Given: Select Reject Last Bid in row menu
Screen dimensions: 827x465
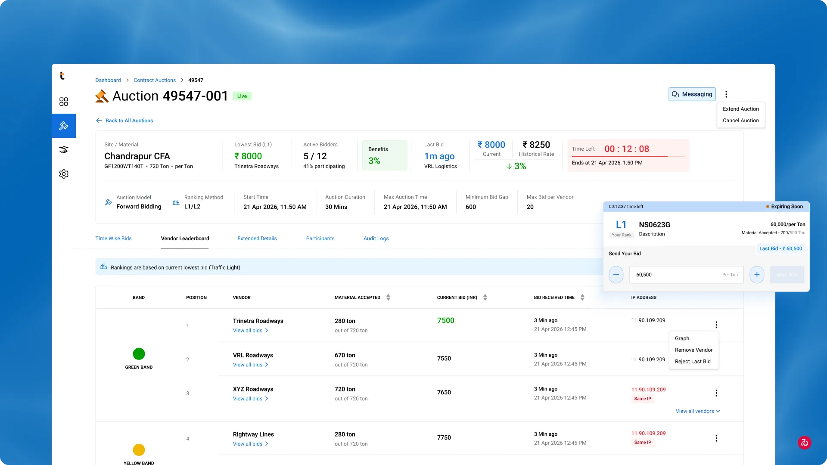Looking at the screenshot, I should [x=693, y=362].
